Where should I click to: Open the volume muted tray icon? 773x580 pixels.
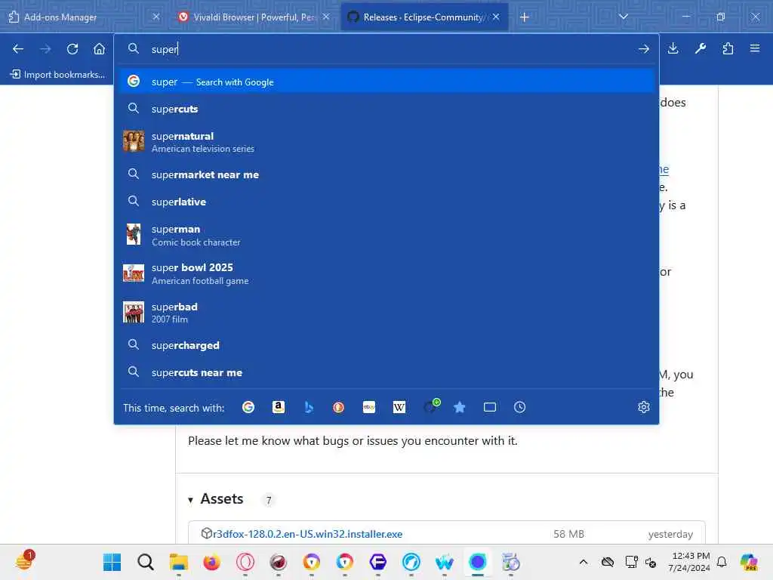[651, 562]
